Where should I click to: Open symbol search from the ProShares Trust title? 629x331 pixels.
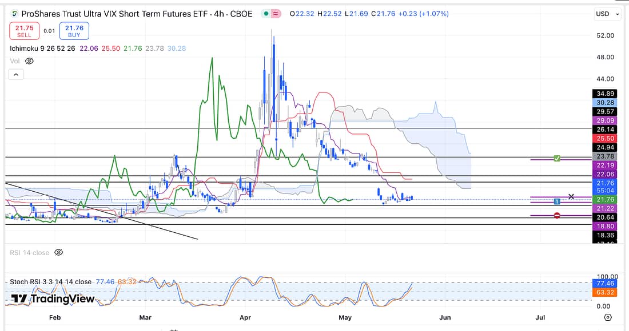tap(137, 14)
